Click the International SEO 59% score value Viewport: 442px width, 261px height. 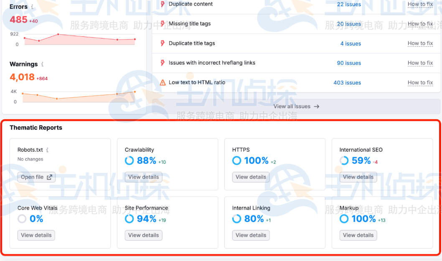coord(361,161)
